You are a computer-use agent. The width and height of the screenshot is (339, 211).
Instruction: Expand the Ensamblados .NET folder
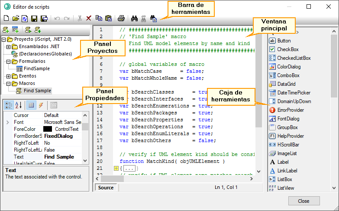coord(9,47)
